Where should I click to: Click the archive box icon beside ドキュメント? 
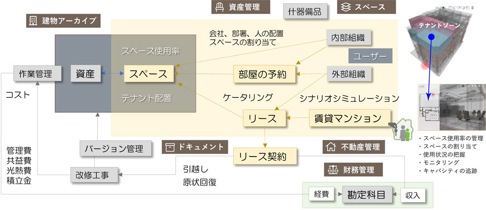[x=169, y=147]
